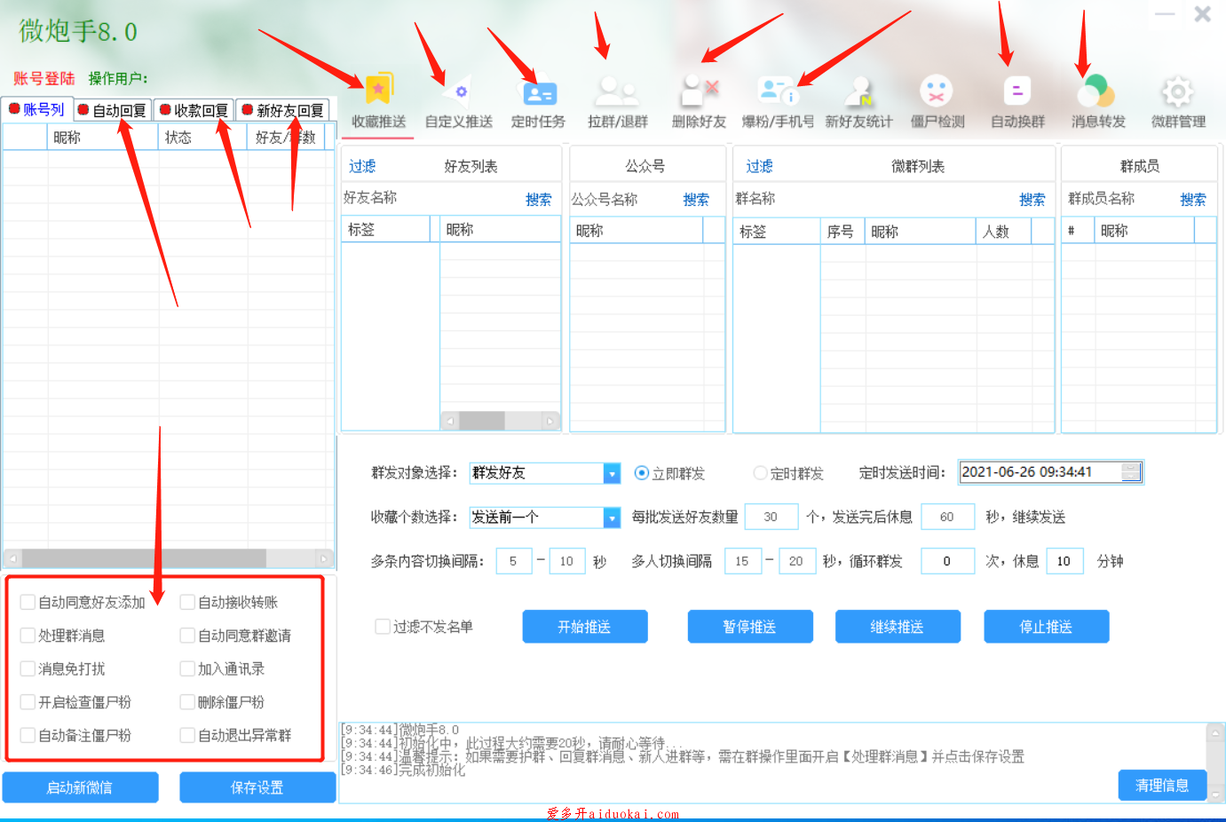1226x822 pixels.
Task: Click the 保存设置 button
Action: (257, 787)
